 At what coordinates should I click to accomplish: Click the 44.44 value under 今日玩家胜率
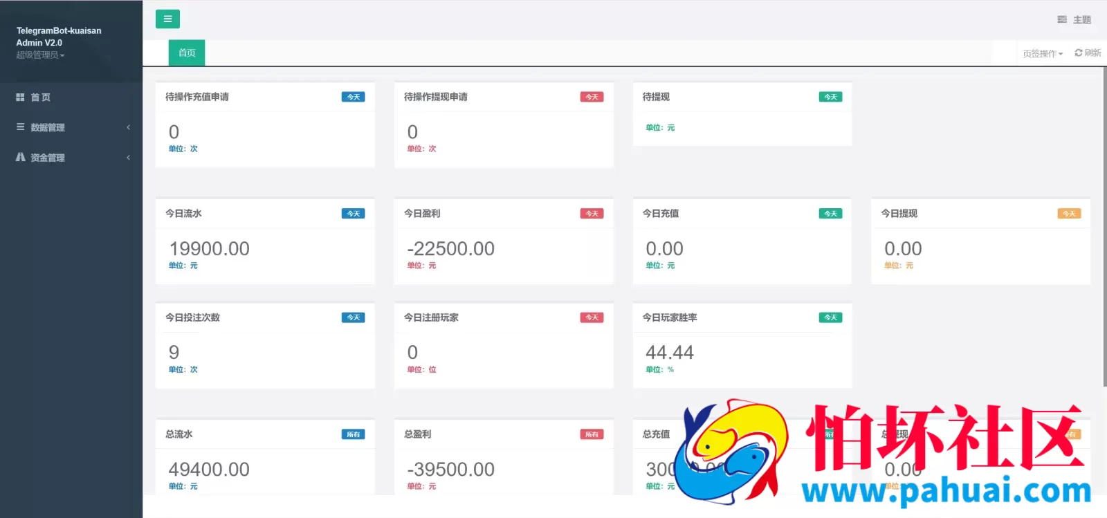click(670, 353)
